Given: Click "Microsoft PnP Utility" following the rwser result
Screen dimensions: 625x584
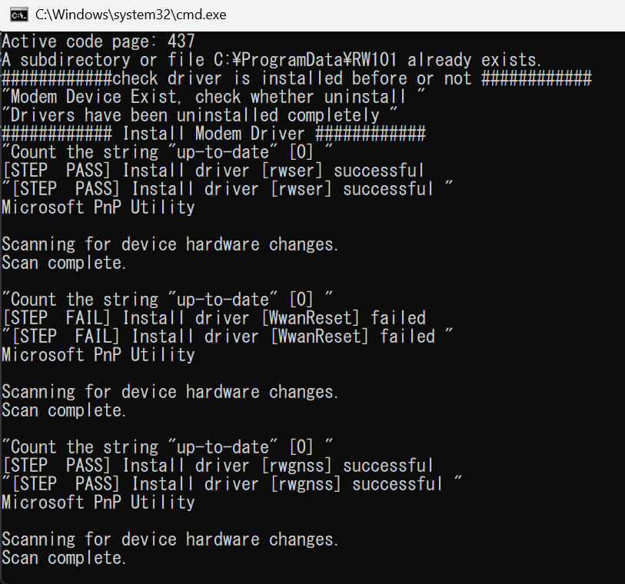Looking at the screenshot, I should [x=98, y=207].
